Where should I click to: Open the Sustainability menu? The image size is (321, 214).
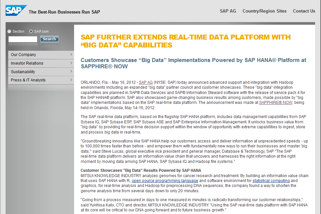pos(41,72)
